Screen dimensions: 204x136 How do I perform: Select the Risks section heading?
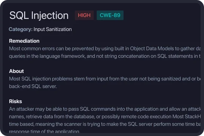pos(15,101)
